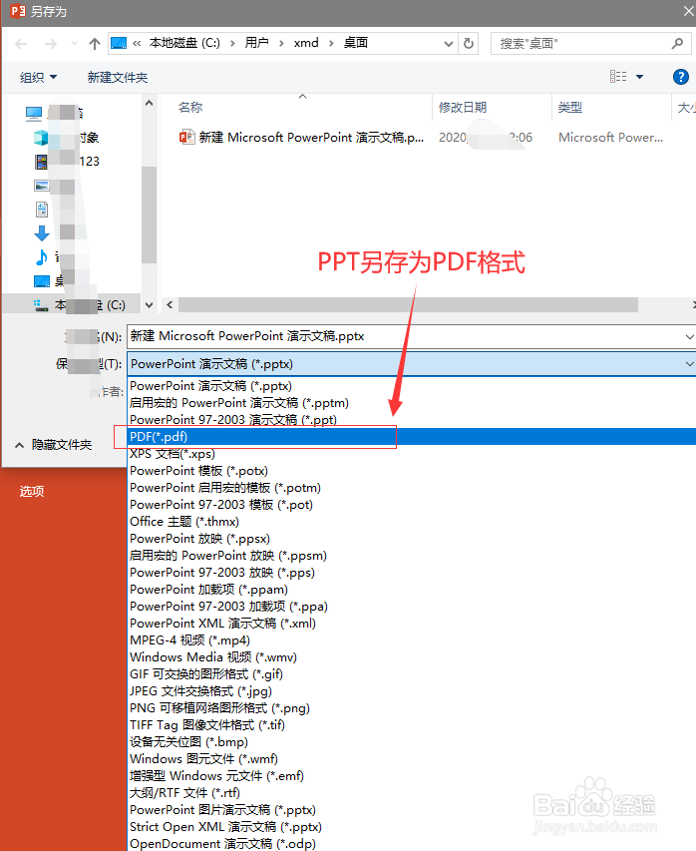Select TIFF format (*.tif)
The height and width of the screenshot is (851, 696).
(x=412, y=725)
